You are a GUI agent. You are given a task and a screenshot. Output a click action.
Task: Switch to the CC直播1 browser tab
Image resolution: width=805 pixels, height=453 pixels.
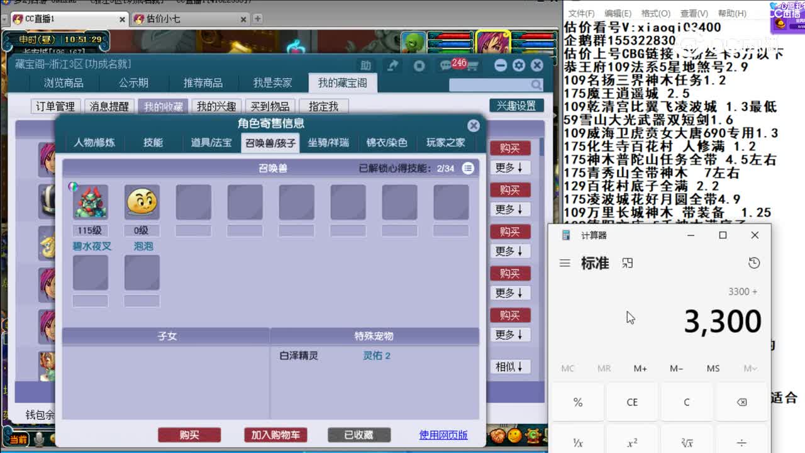69,19
